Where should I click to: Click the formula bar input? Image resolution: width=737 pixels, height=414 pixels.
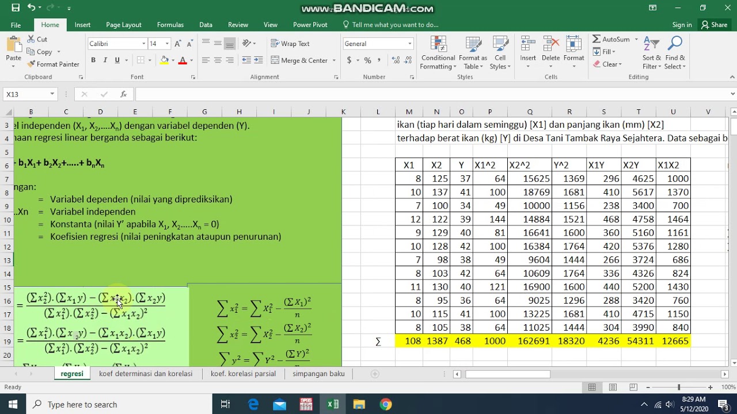click(431, 94)
